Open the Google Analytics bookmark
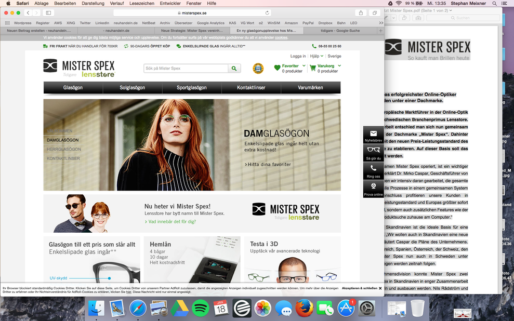 (210, 23)
